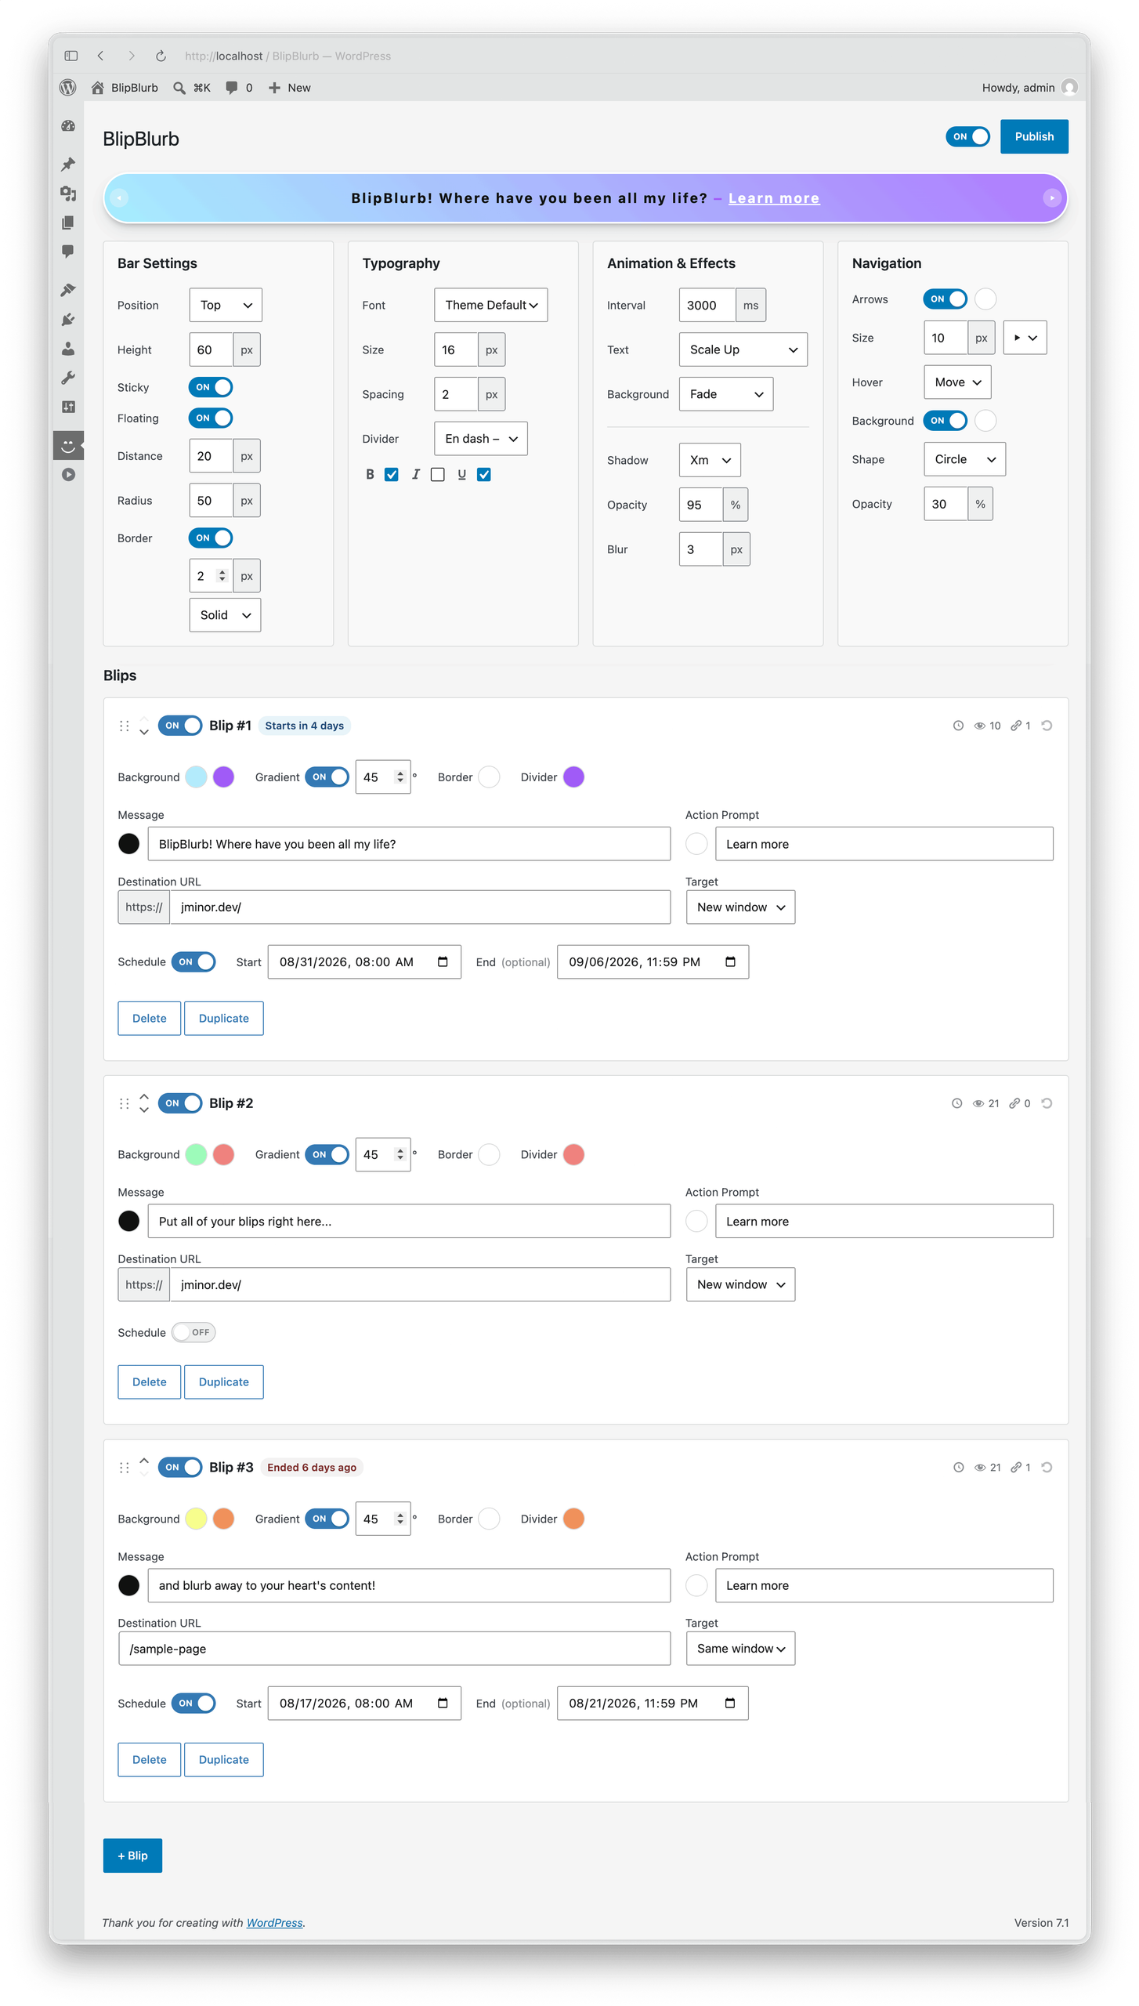This screenshot has width=1139, height=2006.
Task: Open the Divider dropdown showing En dash
Action: [x=481, y=439]
